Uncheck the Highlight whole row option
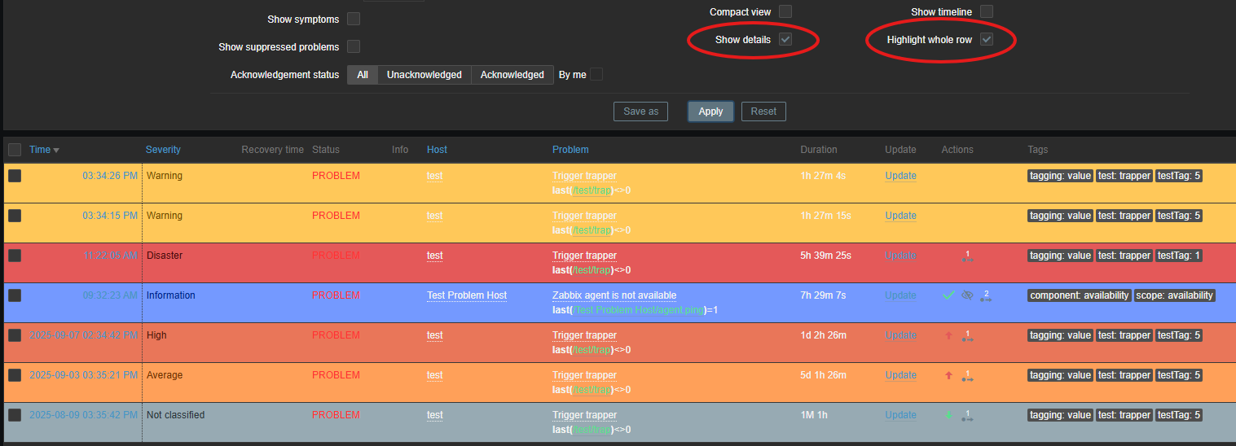 (987, 39)
